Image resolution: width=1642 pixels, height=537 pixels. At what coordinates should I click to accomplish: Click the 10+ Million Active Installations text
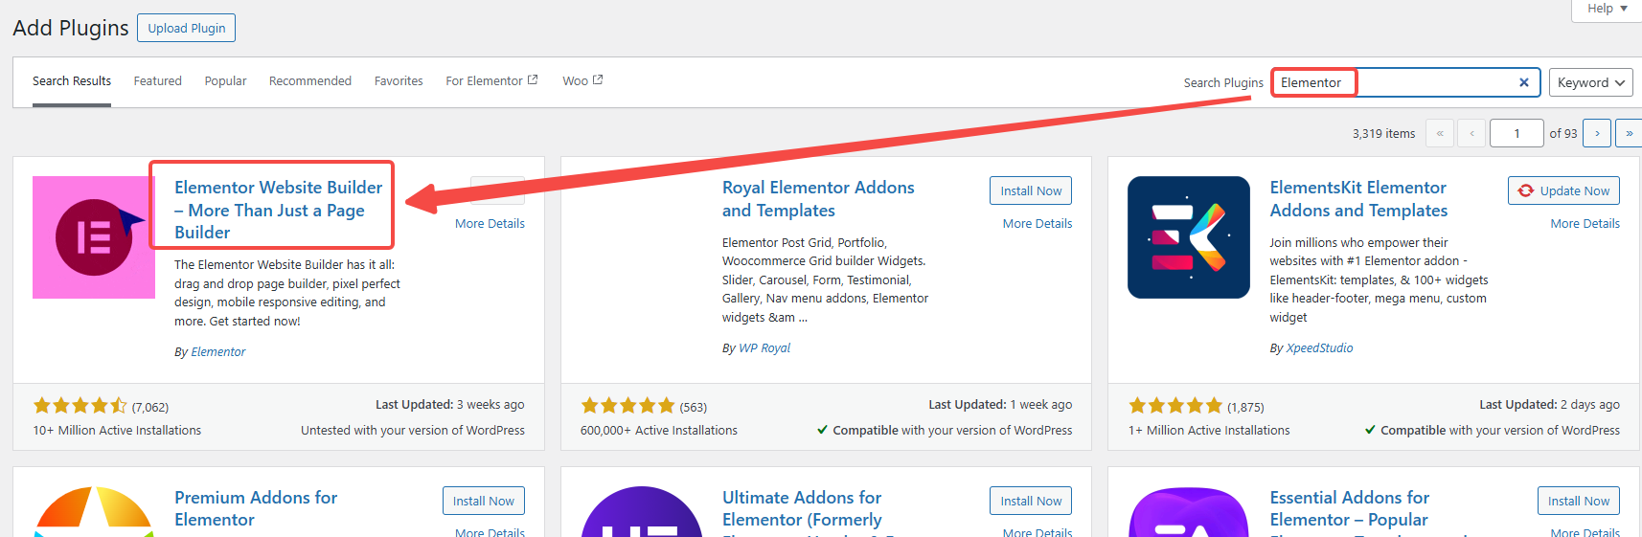point(117,431)
